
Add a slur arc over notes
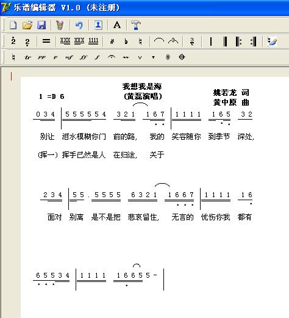point(159,40)
